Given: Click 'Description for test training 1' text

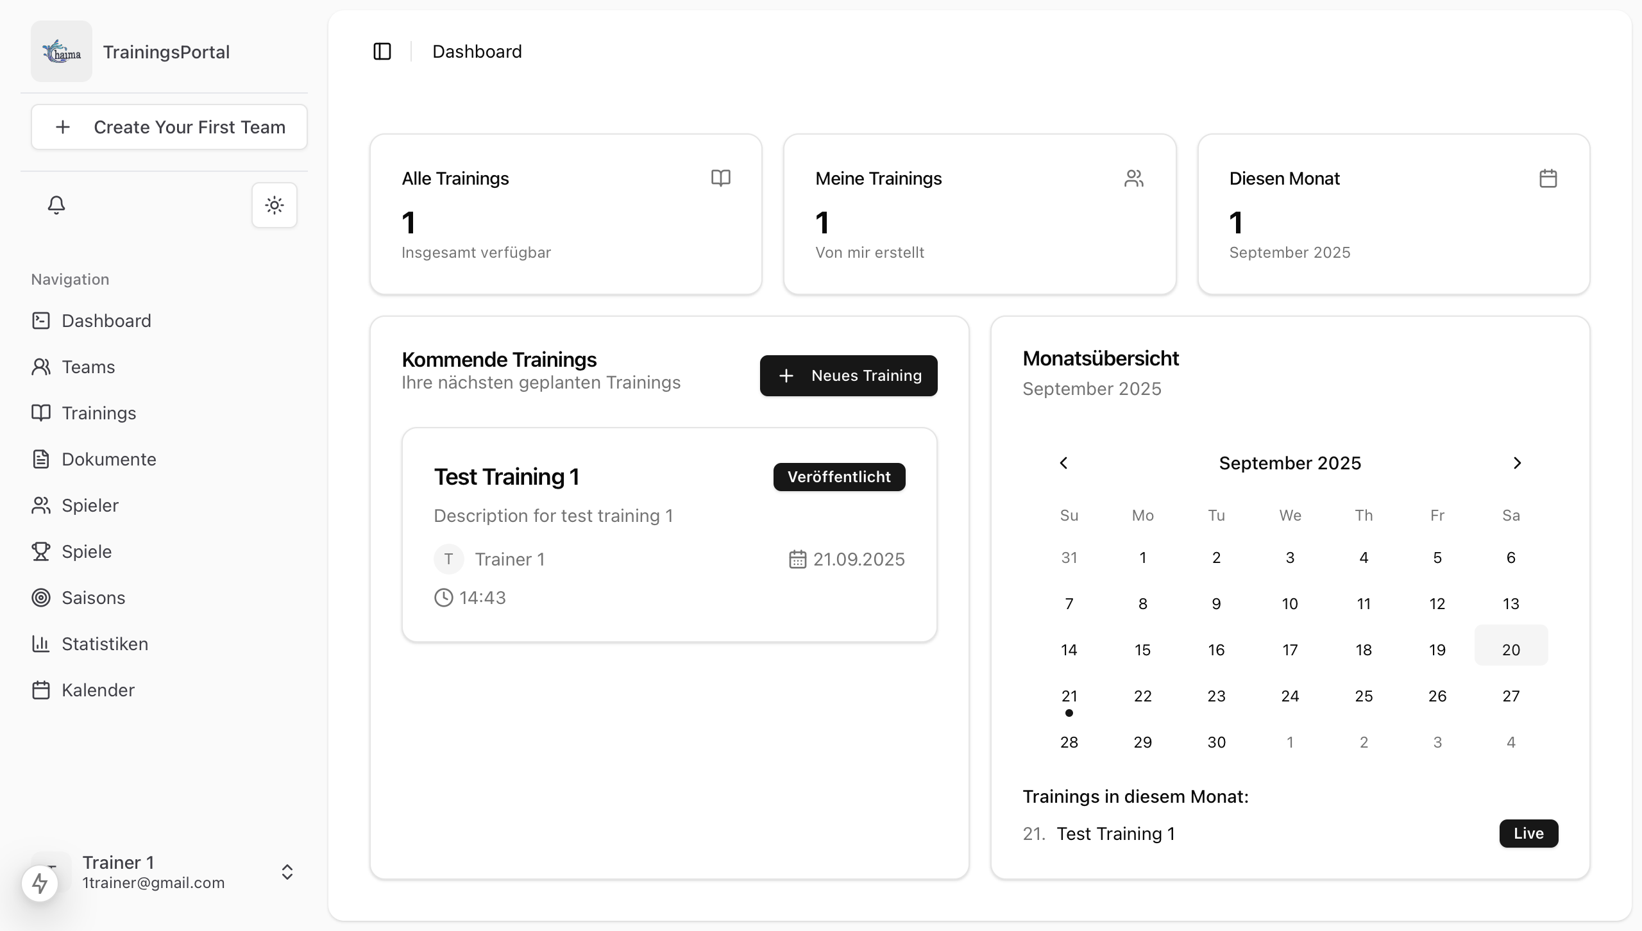Looking at the screenshot, I should [x=554, y=516].
